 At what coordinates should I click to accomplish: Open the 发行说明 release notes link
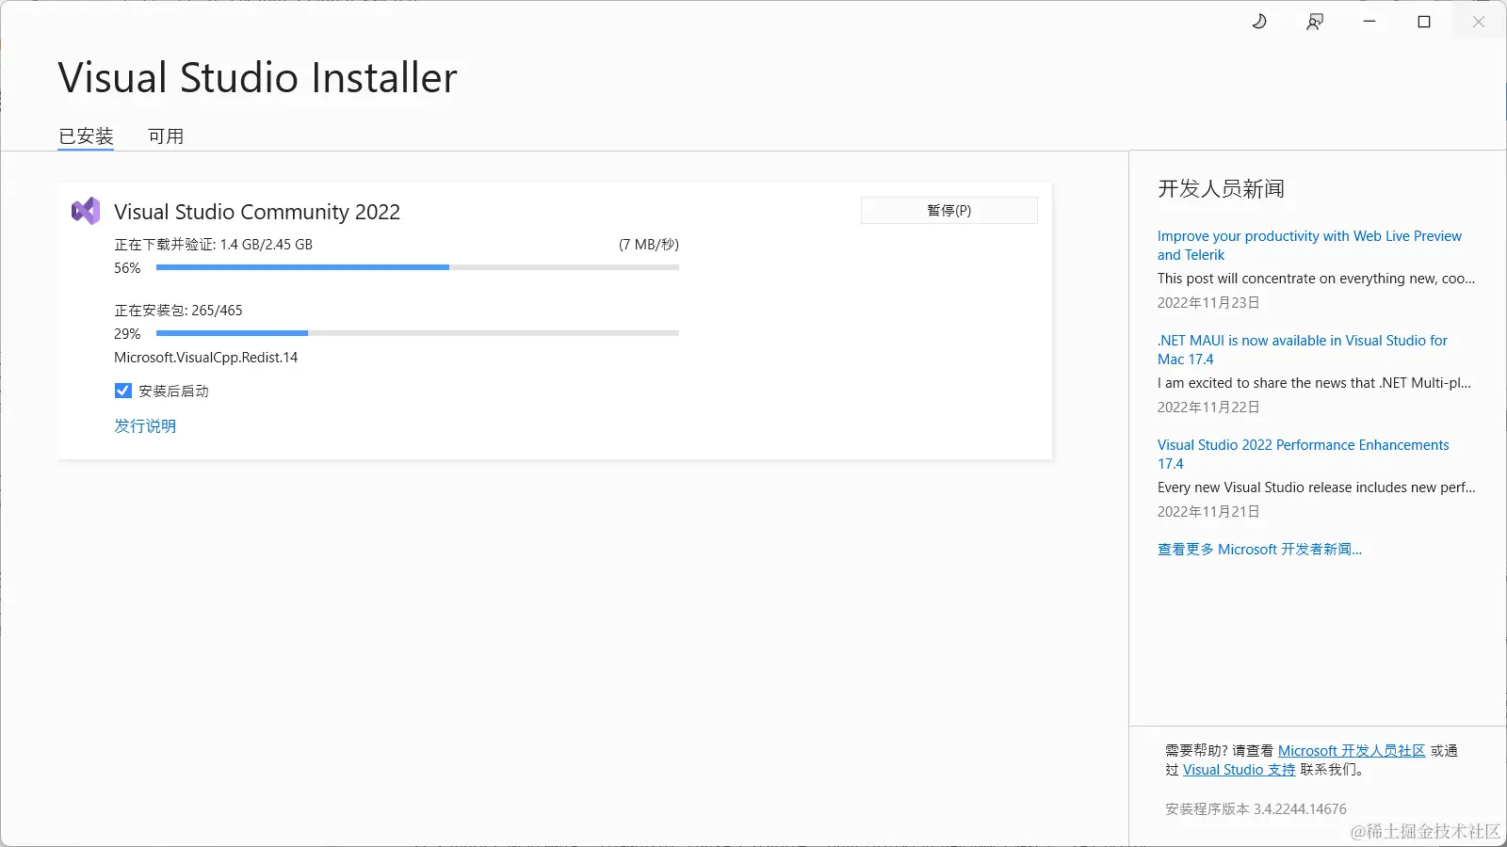pos(145,425)
